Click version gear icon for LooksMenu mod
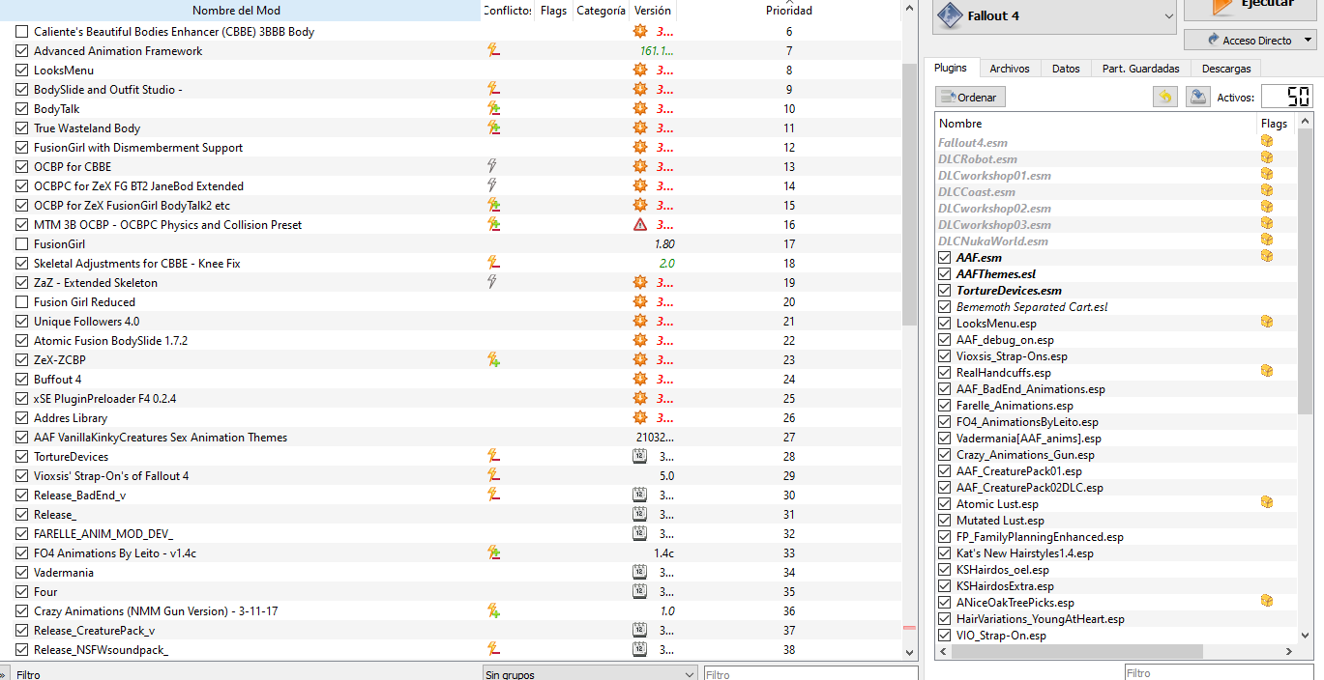The image size is (1324, 680). click(639, 70)
